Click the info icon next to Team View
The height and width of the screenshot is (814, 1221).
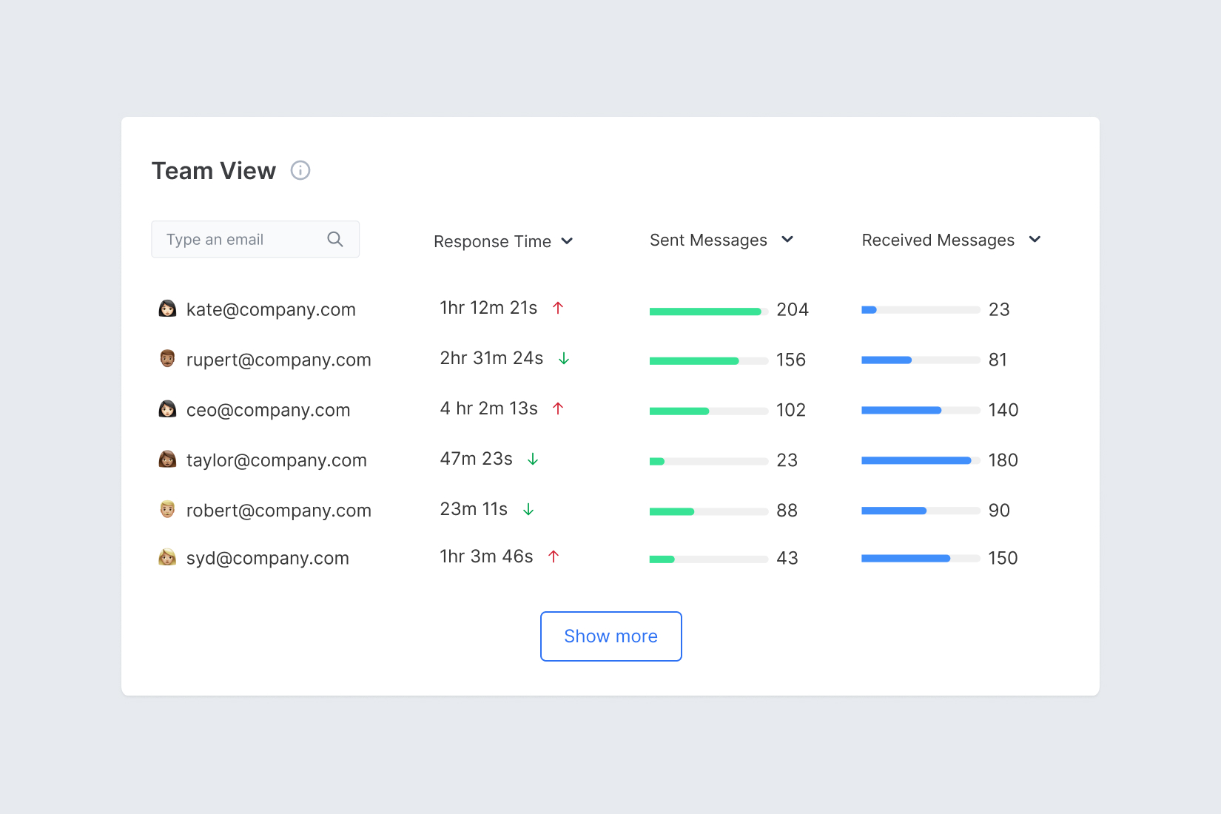click(300, 170)
